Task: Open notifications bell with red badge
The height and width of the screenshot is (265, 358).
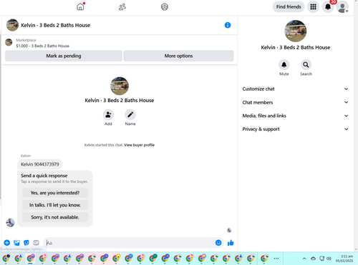Action: pyautogui.click(x=328, y=6)
